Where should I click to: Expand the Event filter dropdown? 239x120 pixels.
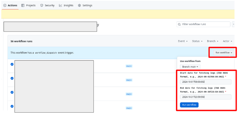point(183,41)
